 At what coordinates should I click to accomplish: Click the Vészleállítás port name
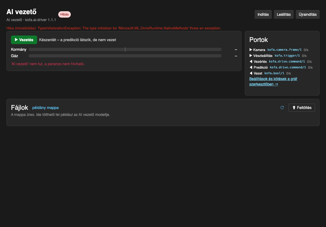pyautogui.click(x=263, y=56)
